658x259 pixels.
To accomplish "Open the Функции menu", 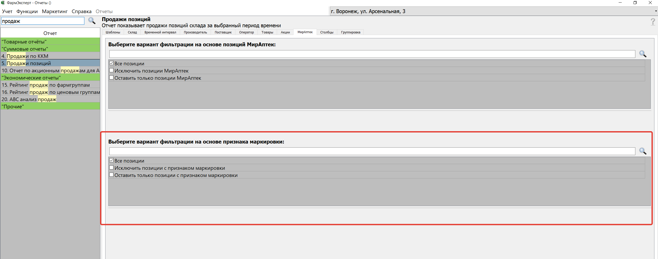I will pos(27,12).
